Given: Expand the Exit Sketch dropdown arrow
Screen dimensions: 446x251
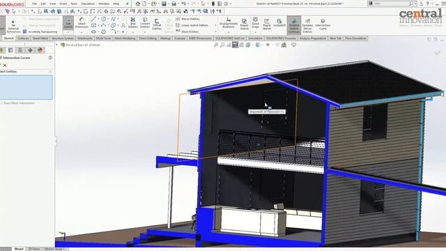Looking at the screenshot, I should (x=68, y=32).
